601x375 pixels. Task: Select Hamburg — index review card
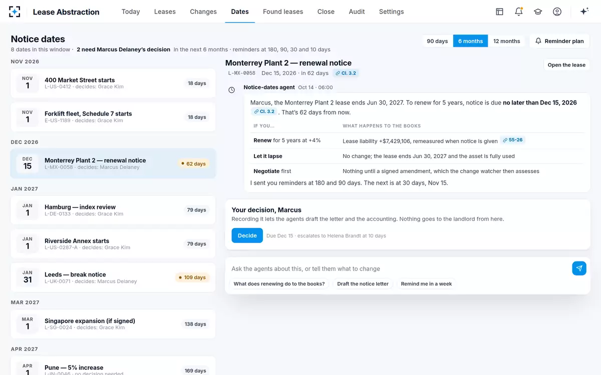(113, 210)
